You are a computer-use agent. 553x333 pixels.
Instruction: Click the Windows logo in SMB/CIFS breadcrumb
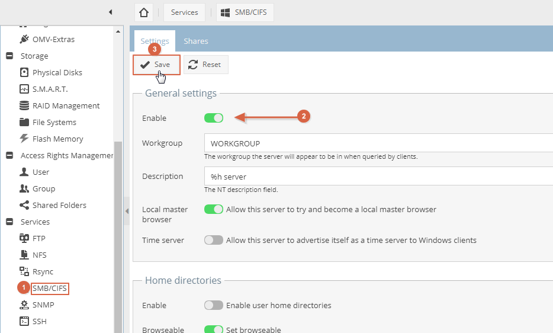(225, 12)
